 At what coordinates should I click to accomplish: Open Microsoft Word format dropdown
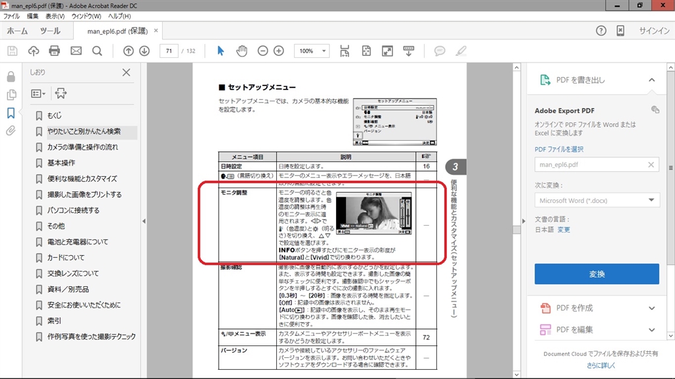597,200
